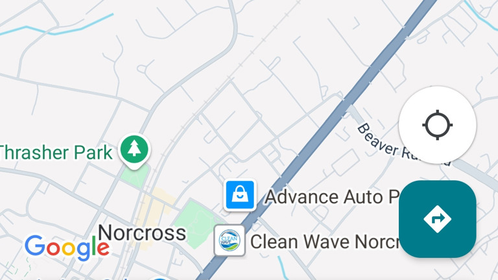Click the Google logo on the map
Image resolution: width=498 pixels, height=280 pixels.
click(67, 248)
